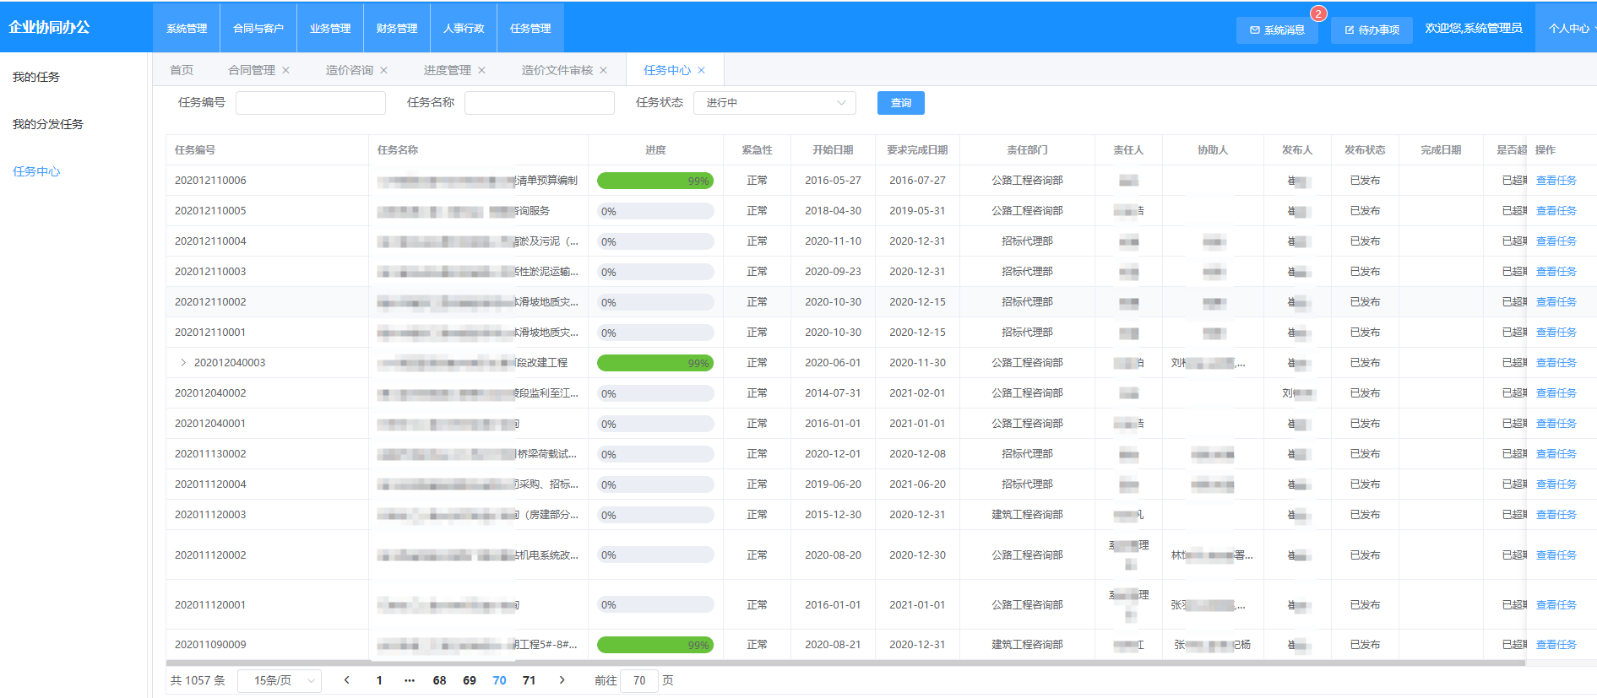The height and width of the screenshot is (698, 1597).
Task: Click 查看任务 for task 202012040003
Action: coord(1556,363)
